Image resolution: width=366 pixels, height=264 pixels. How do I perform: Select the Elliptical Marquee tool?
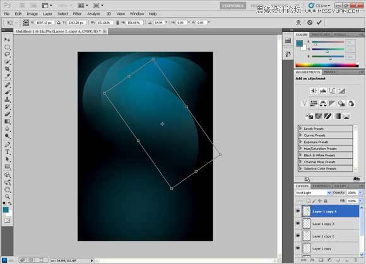click(7, 47)
